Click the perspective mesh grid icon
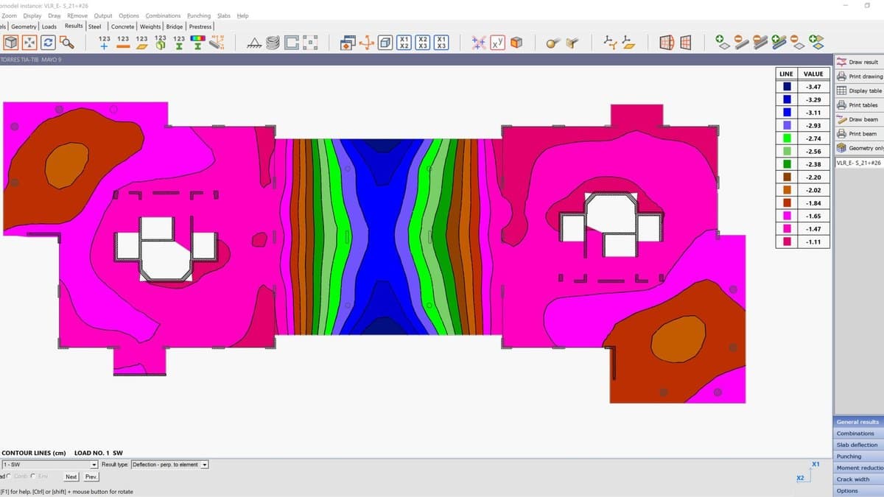This screenshot has width=884, height=497. click(666, 43)
